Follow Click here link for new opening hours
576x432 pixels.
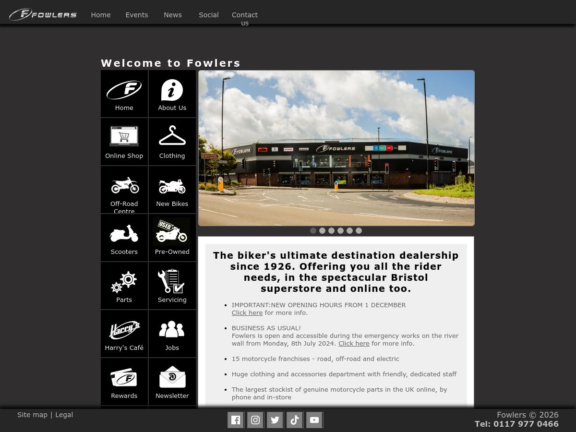pos(247,312)
